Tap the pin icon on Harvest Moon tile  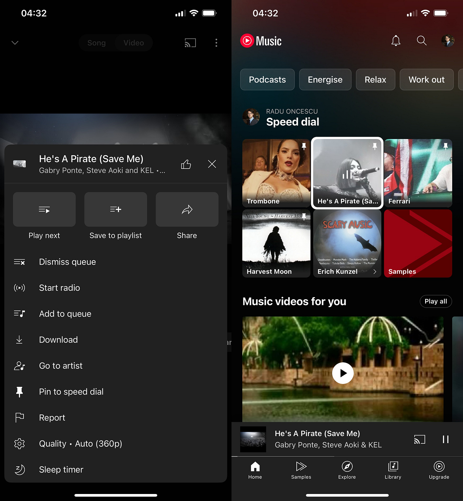(304, 217)
